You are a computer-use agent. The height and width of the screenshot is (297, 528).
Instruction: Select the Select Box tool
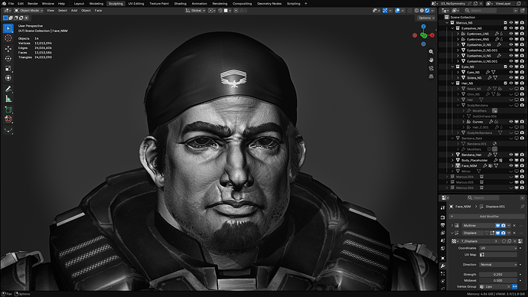pos(8,28)
